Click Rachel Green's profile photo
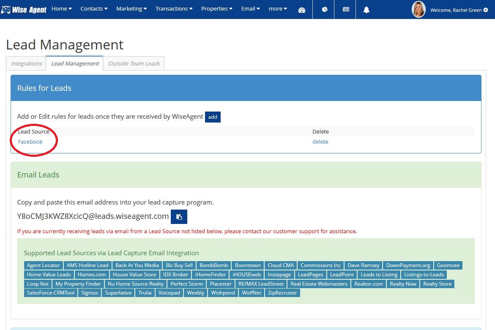The height and width of the screenshot is (330, 495). [418, 9]
